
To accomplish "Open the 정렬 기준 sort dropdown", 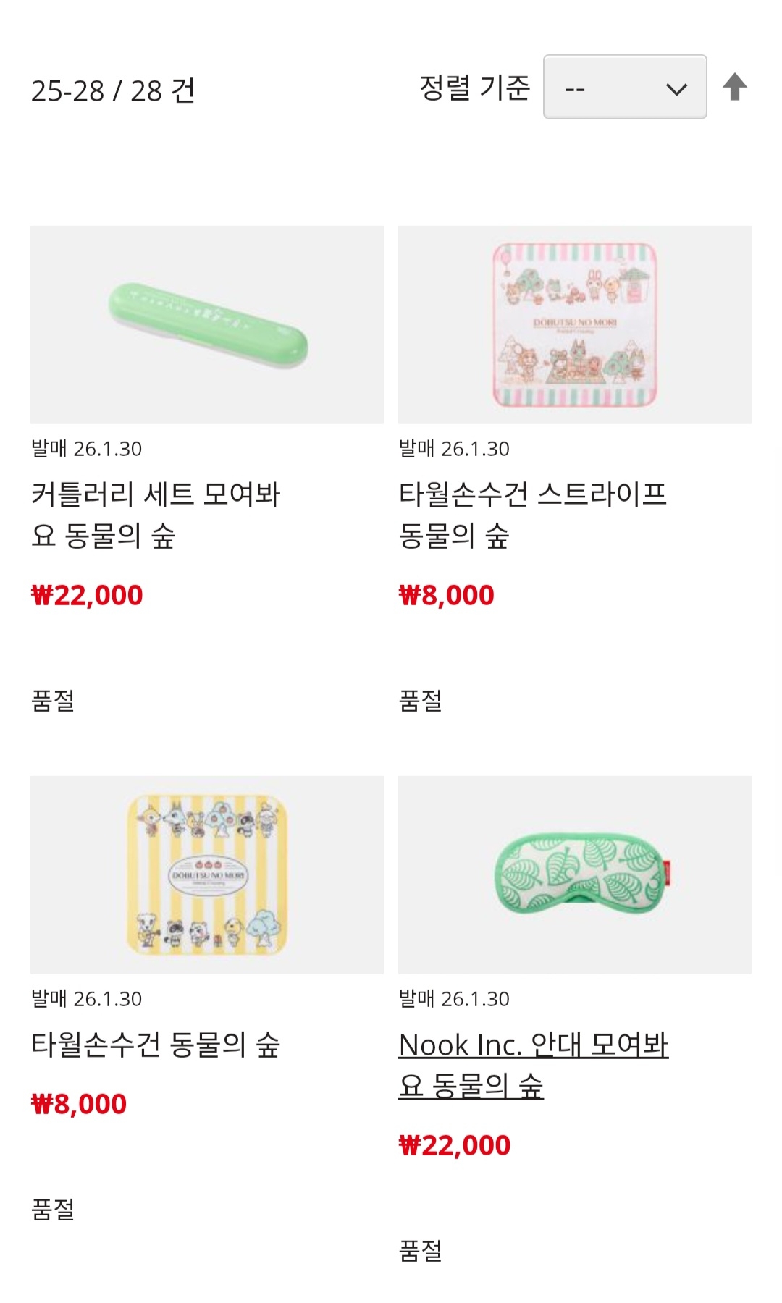I will click(625, 87).
